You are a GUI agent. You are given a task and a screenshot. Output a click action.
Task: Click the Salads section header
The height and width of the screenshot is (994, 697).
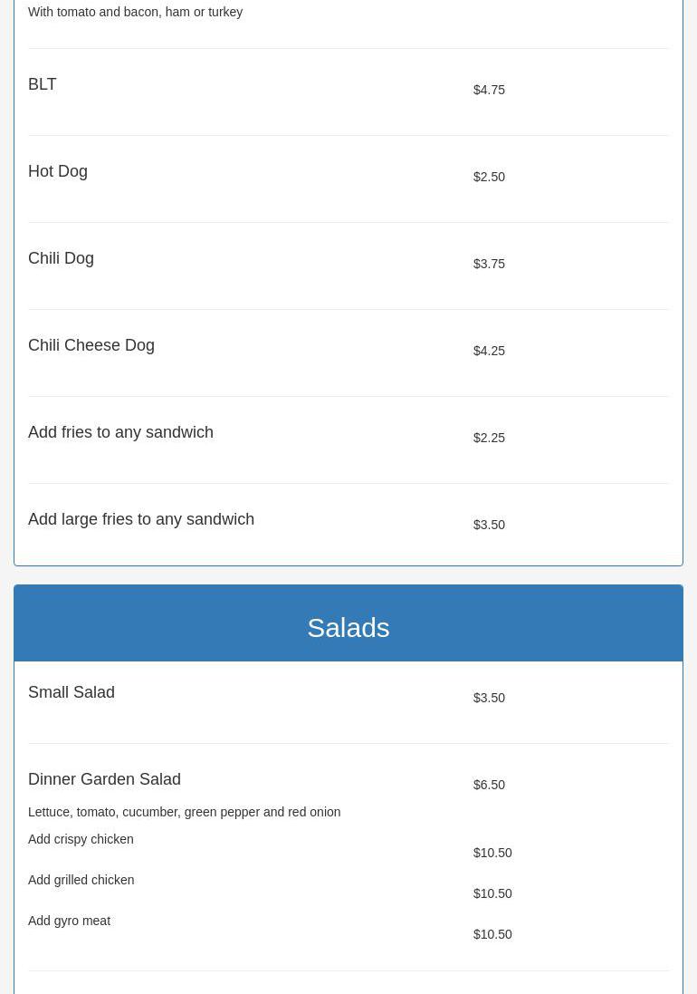pos(348,627)
